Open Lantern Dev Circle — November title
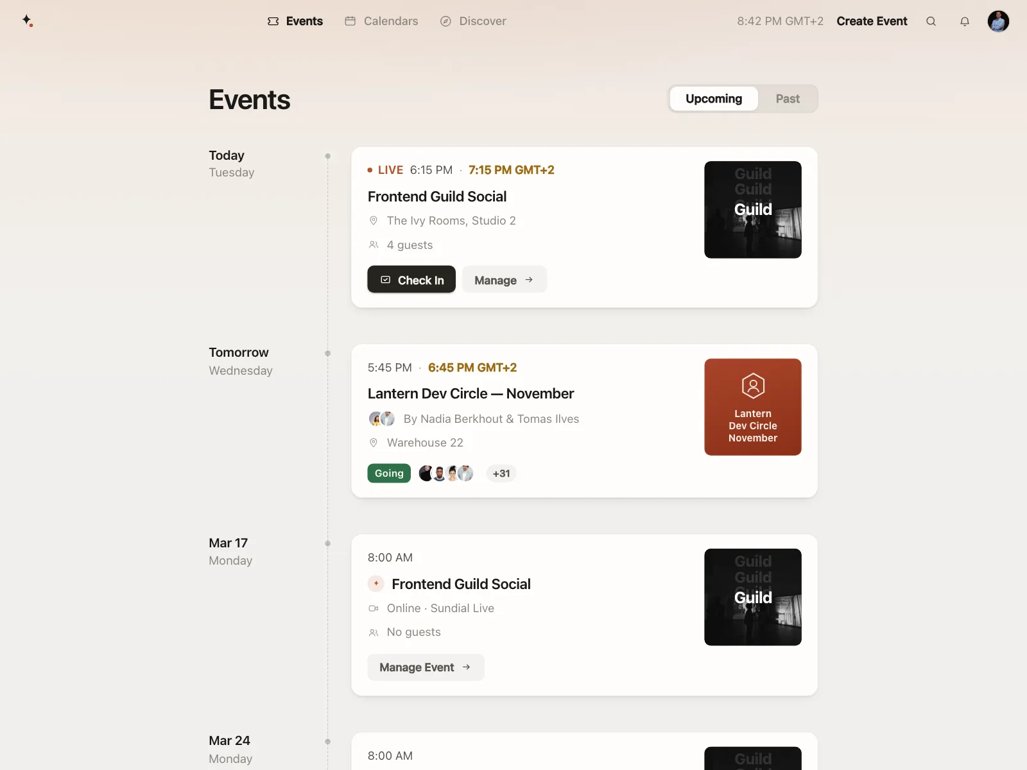 (x=470, y=394)
